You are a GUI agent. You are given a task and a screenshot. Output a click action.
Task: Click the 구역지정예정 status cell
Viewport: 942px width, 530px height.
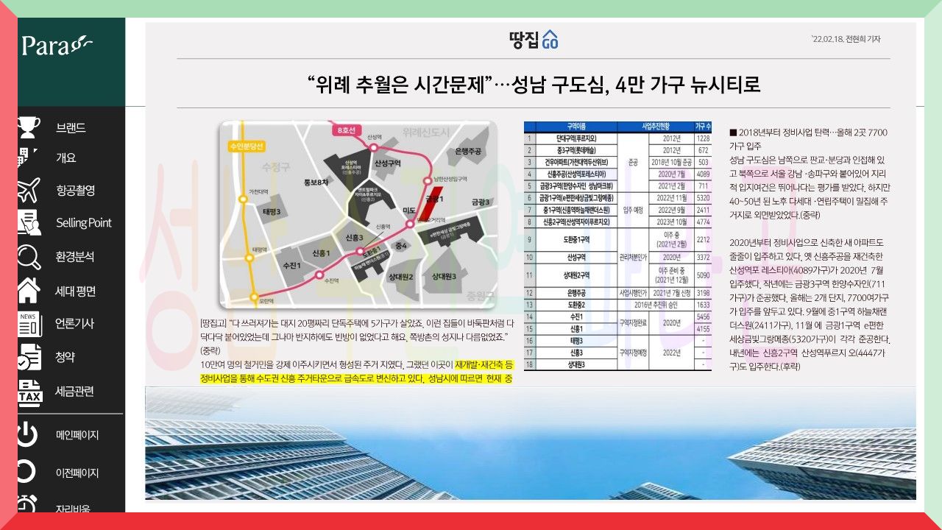click(633, 352)
